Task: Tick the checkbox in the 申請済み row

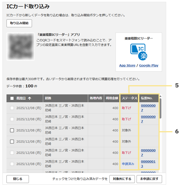Action: 12,164
